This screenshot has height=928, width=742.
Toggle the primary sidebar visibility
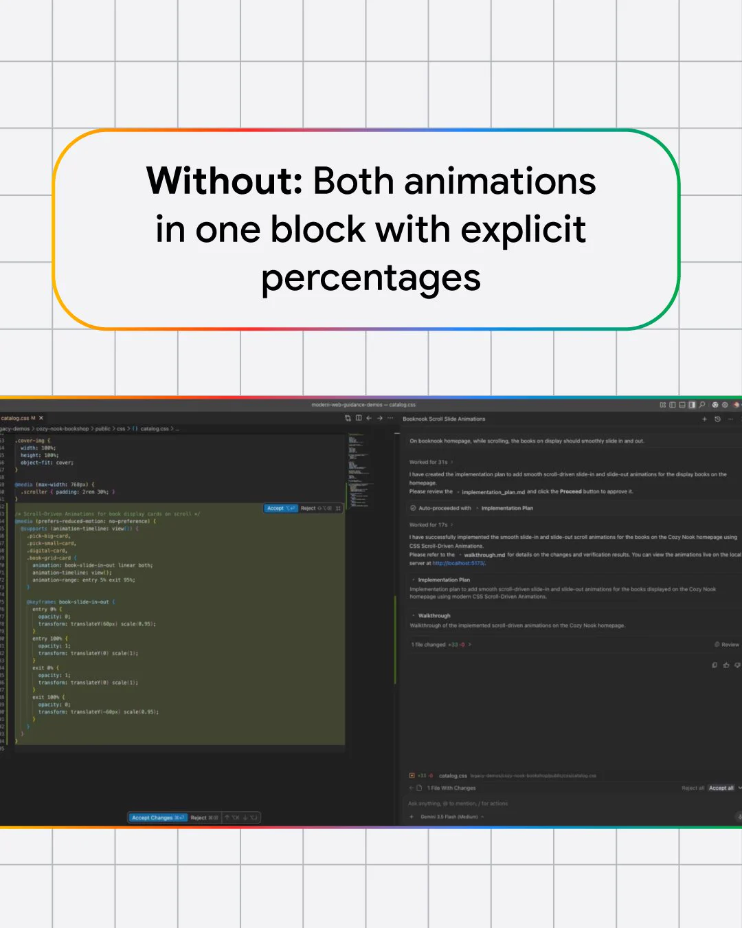click(x=673, y=405)
